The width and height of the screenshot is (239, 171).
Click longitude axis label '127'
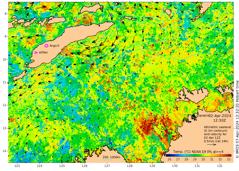coord(107,166)
